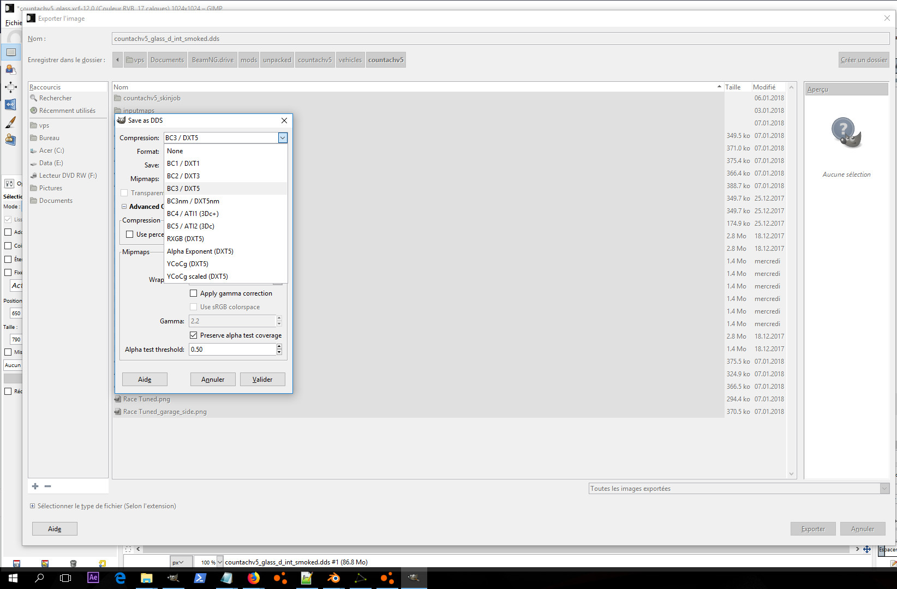Enable Apply gamma correction checkbox
Screen dimensions: 897x589
(193, 293)
